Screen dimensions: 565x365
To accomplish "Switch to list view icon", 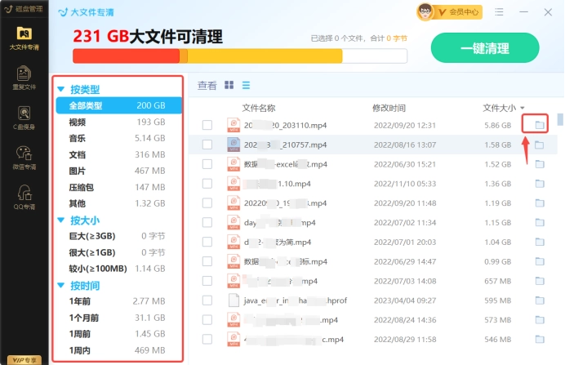I will 246,85.
